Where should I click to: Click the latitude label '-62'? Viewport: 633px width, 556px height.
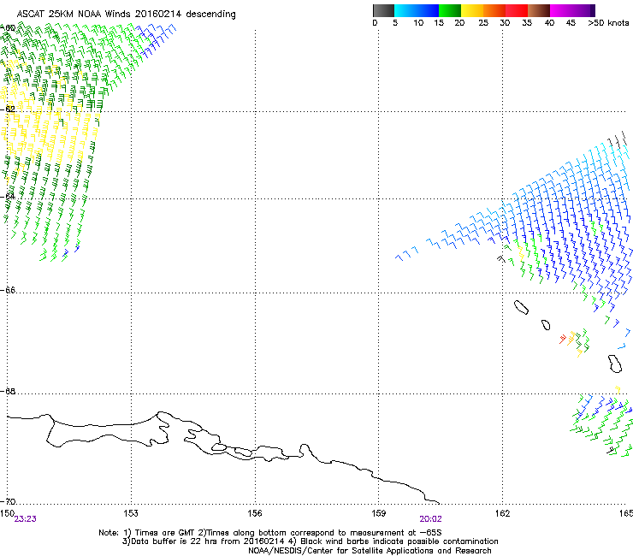tap(8, 109)
